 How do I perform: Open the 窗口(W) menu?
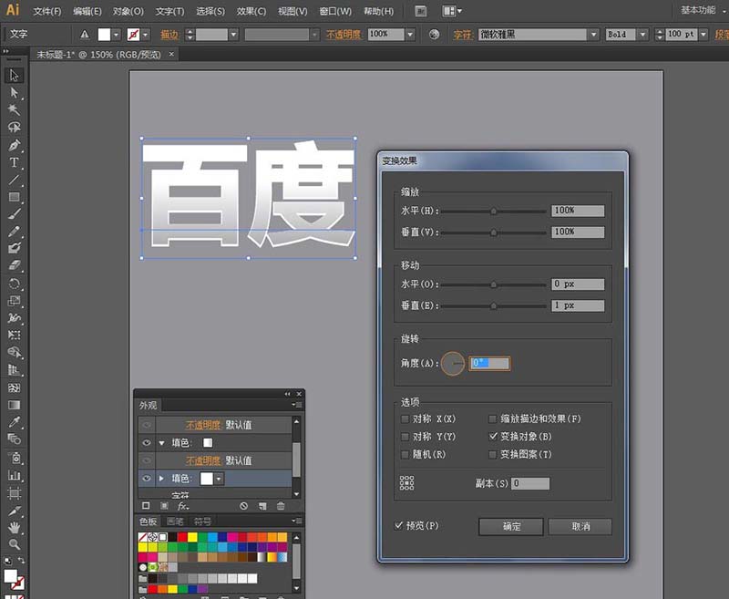click(335, 11)
